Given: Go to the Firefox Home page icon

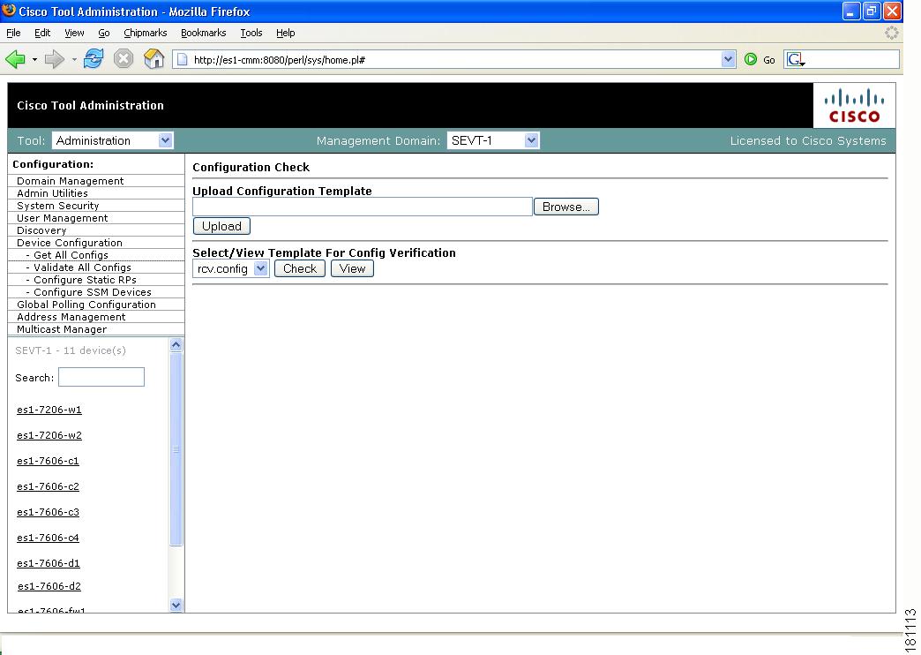Looking at the screenshot, I should [x=153, y=59].
